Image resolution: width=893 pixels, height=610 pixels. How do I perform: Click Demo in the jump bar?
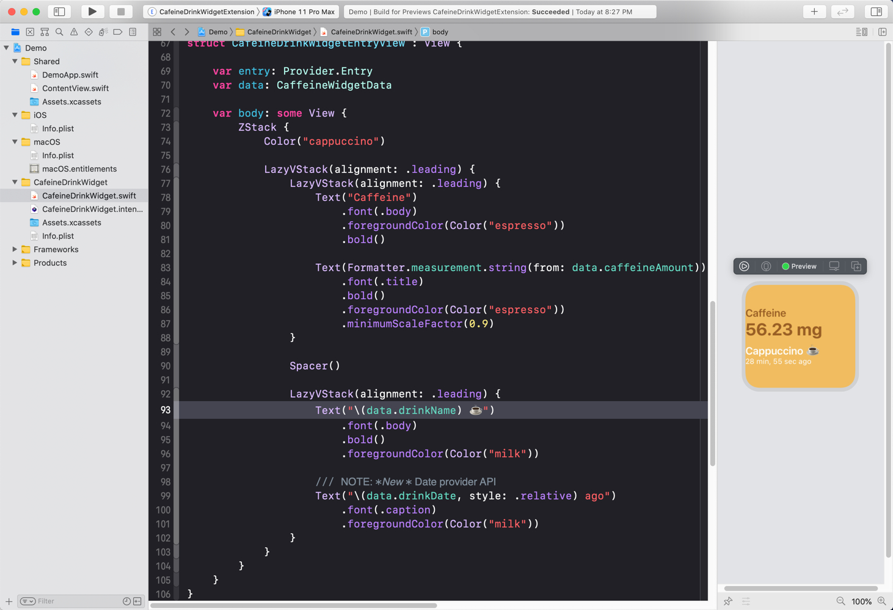pos(213,32)
